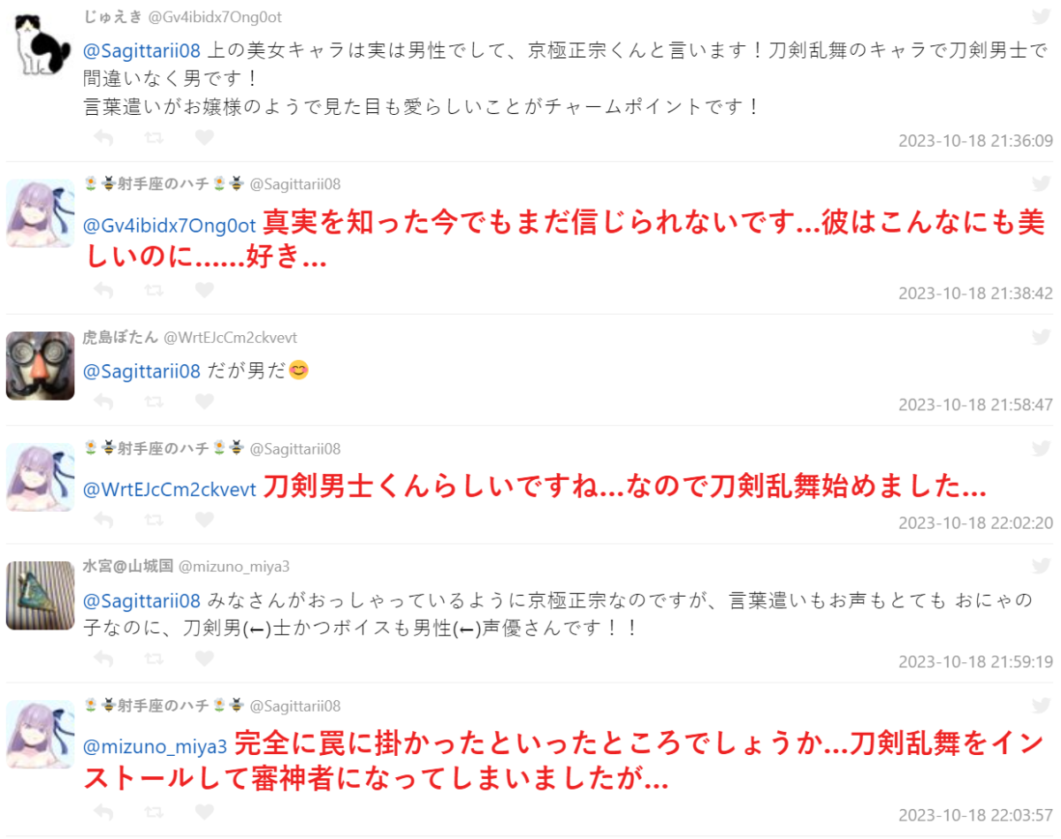
Task: Reply to じゅえき's tweet about 京極正宗
Action: (x=103, y=138)
